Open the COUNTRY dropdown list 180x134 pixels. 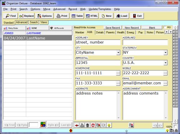click(x=166, y=63)
